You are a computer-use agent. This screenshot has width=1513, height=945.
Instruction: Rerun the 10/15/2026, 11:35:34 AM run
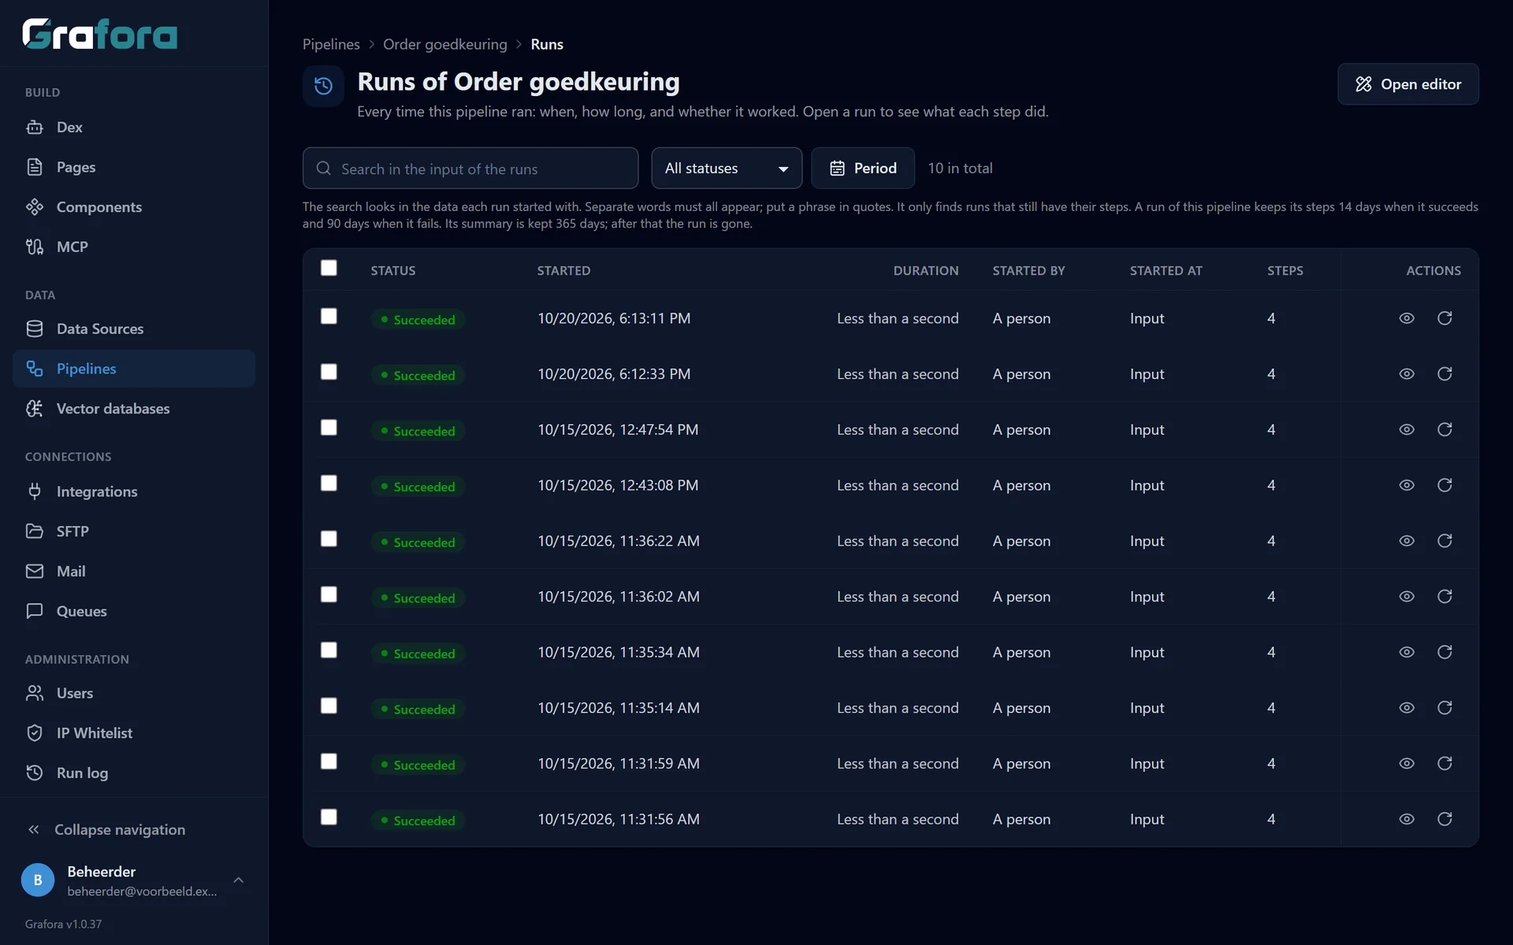pos(1444,652)
